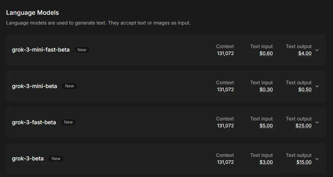Image resolution: width=333 pixels, height=177 pixels.
Task: Expand the grok-3-mini-beta row chevron
Action: click(317, 86)
